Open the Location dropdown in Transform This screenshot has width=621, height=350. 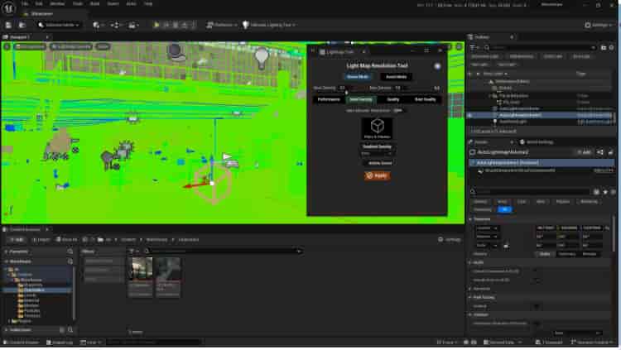487,228
